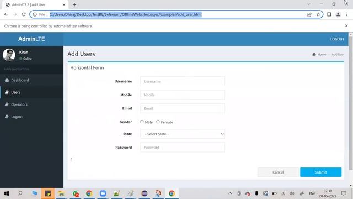Viewport: 353px width, 199px height.
Task: Select the Male radio button
Action: (x=142, y=122)
